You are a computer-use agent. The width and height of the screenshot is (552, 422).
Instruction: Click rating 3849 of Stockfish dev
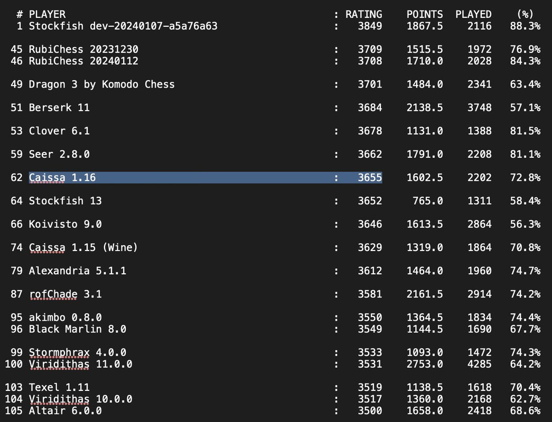[x=370, y=26]
